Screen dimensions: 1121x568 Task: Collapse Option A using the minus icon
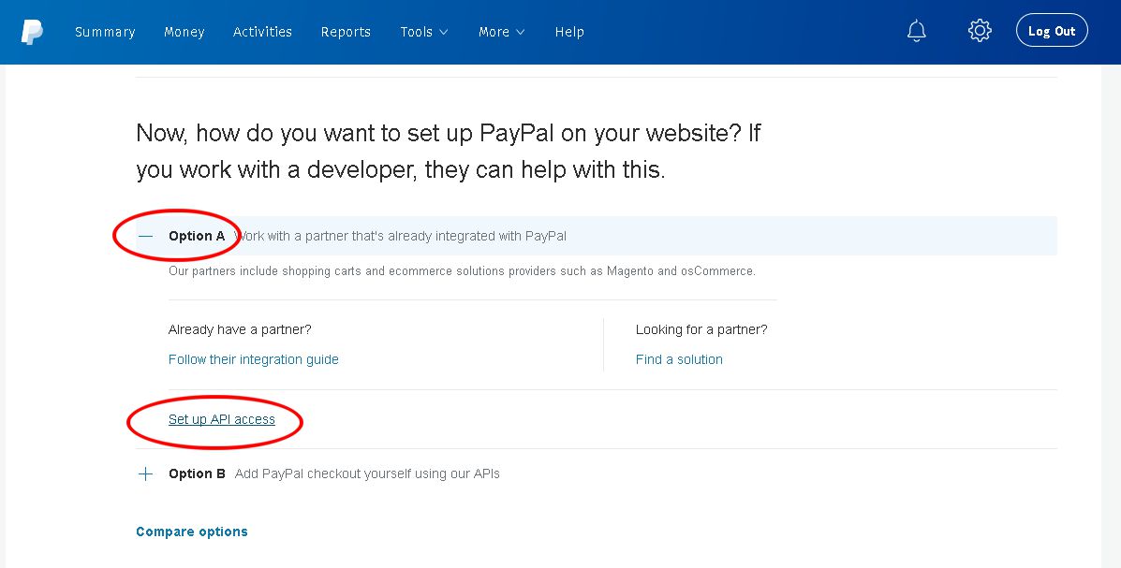(145, 236)
